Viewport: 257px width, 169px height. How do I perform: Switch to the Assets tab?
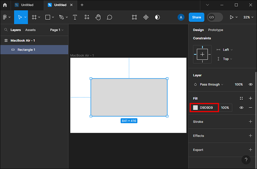pos(30,30)
